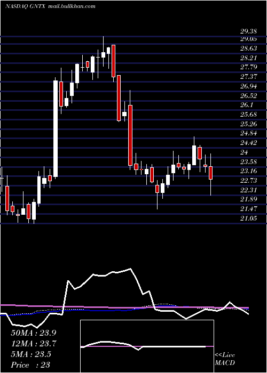
Task: Click the 23.58 price axis label
Action: click(248, 162)
